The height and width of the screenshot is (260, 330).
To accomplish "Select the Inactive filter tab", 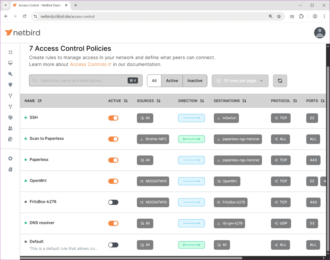I will tap(195, 81).
